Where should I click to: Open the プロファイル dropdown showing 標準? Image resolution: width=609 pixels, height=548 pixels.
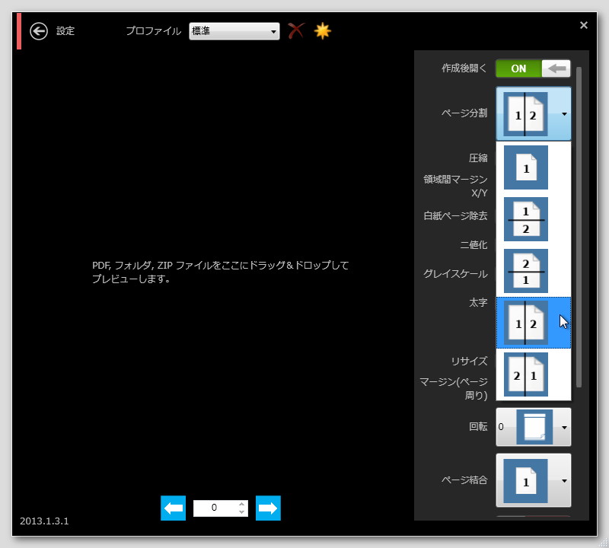[x=234, y=31]
